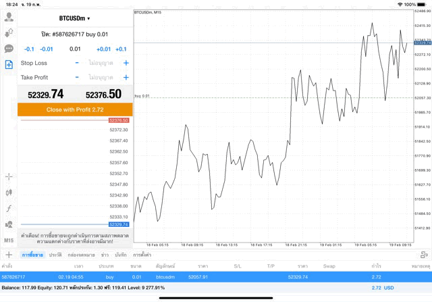432x302 pixels.
Task: Click the plus icon beside bottom tabs
Action: point(9,255)
